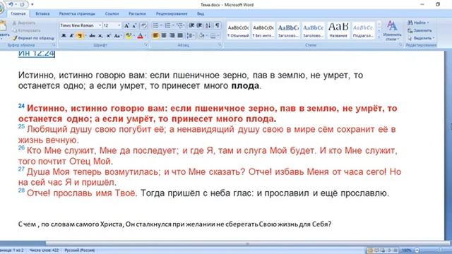Apply superscript formatting
The width and height of the screenshot is (452, 254).
tap(108, 36)
